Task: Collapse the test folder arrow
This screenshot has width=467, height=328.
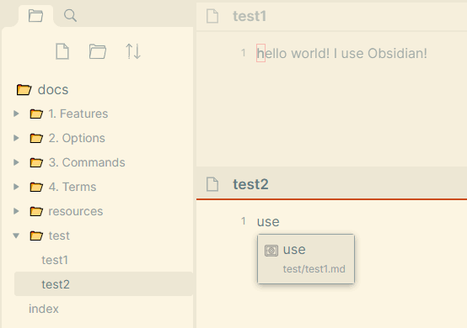Action: tap(16, 235)
